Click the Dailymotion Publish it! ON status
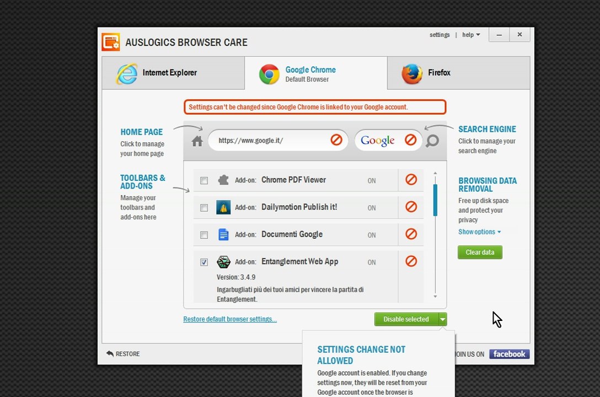This screenshot has height=397, width=600. point(372,208)
